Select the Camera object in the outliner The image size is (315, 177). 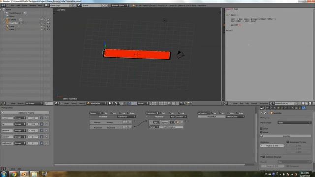click(x=13, y=20)
